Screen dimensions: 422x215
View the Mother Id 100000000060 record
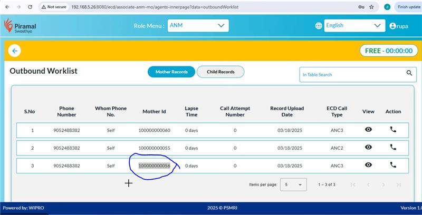[x=368, y=130]
